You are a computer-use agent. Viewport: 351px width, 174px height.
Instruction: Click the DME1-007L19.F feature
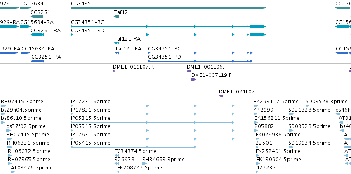tap(194, 79)
